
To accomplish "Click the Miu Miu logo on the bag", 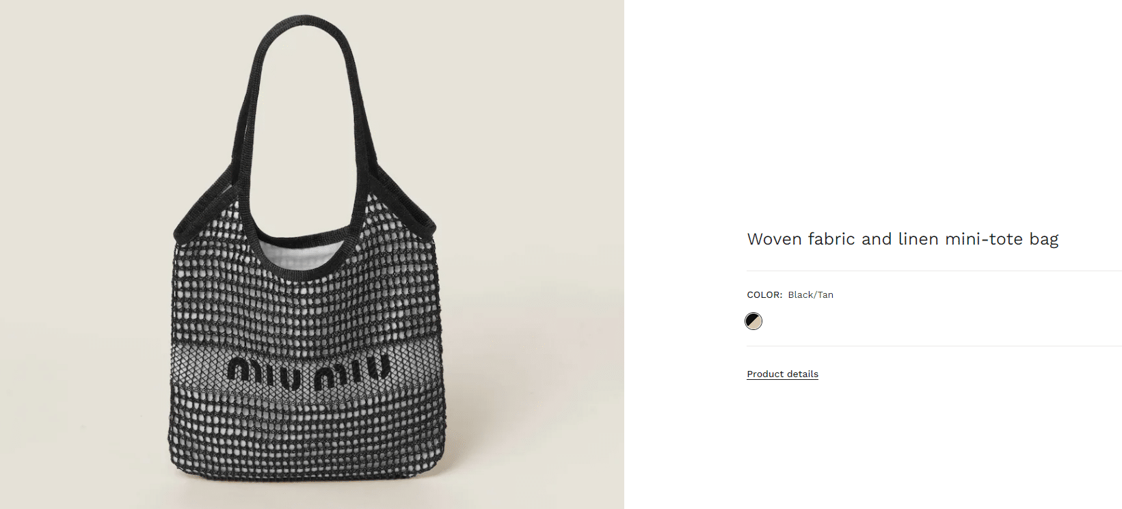I will [x=308, y=370].
